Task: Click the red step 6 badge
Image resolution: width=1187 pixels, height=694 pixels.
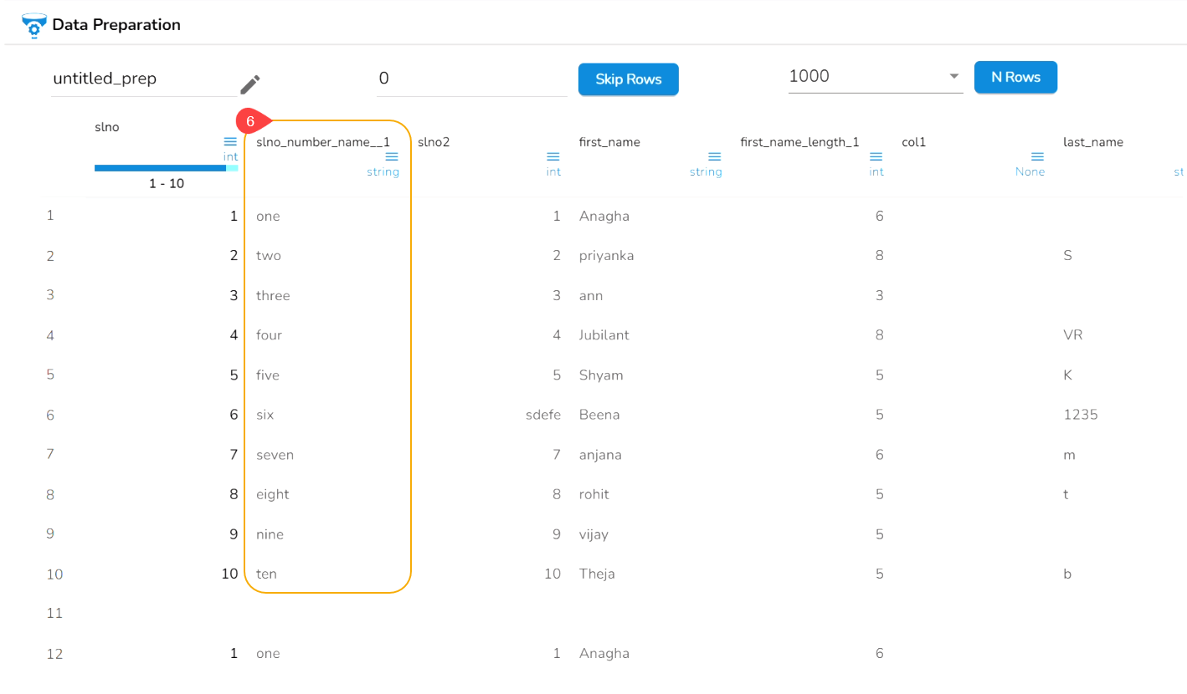Action: 250,121
